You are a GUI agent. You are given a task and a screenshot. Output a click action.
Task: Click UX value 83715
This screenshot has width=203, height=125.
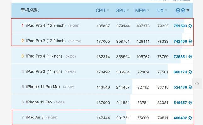click(163, 87)
